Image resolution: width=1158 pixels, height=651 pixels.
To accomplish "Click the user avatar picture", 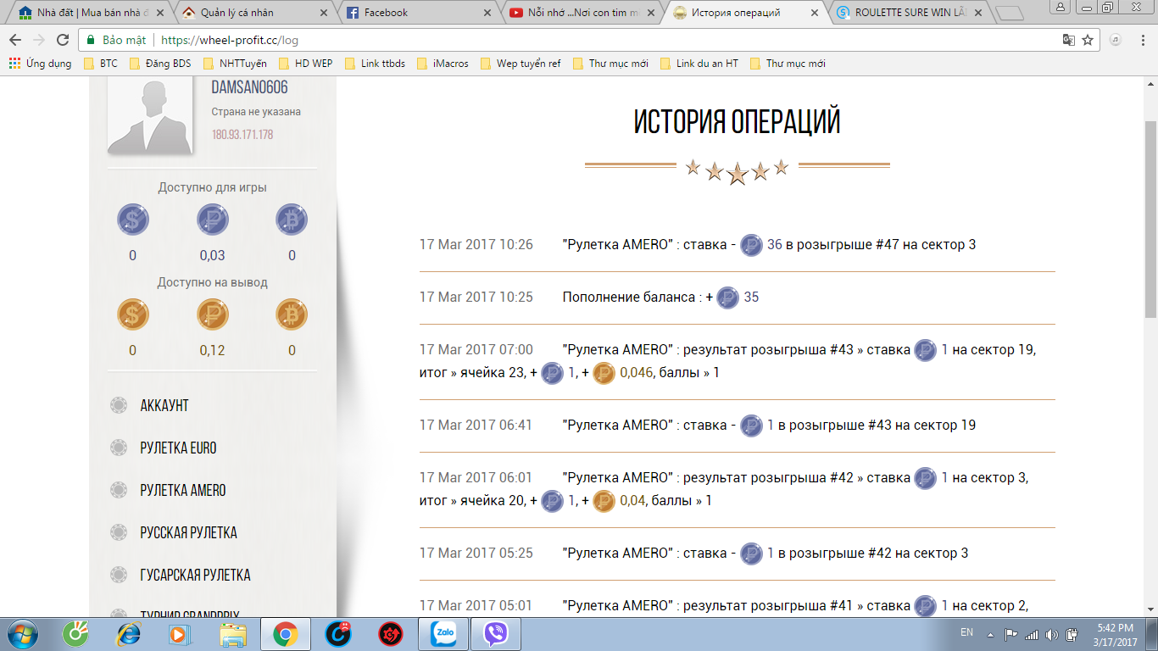I will pos(150,114).
